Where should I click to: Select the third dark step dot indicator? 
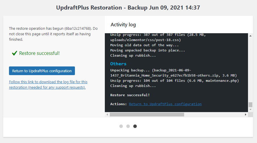[135, 126]
